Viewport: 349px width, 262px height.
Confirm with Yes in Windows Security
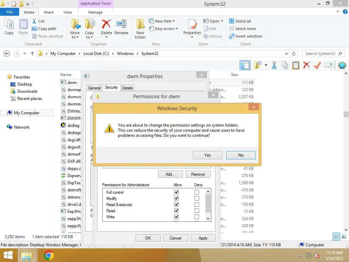click(208, 155)
